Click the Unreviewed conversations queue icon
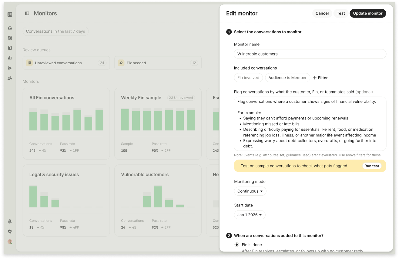This screenshot has height=259, width=399. point(29,63)
